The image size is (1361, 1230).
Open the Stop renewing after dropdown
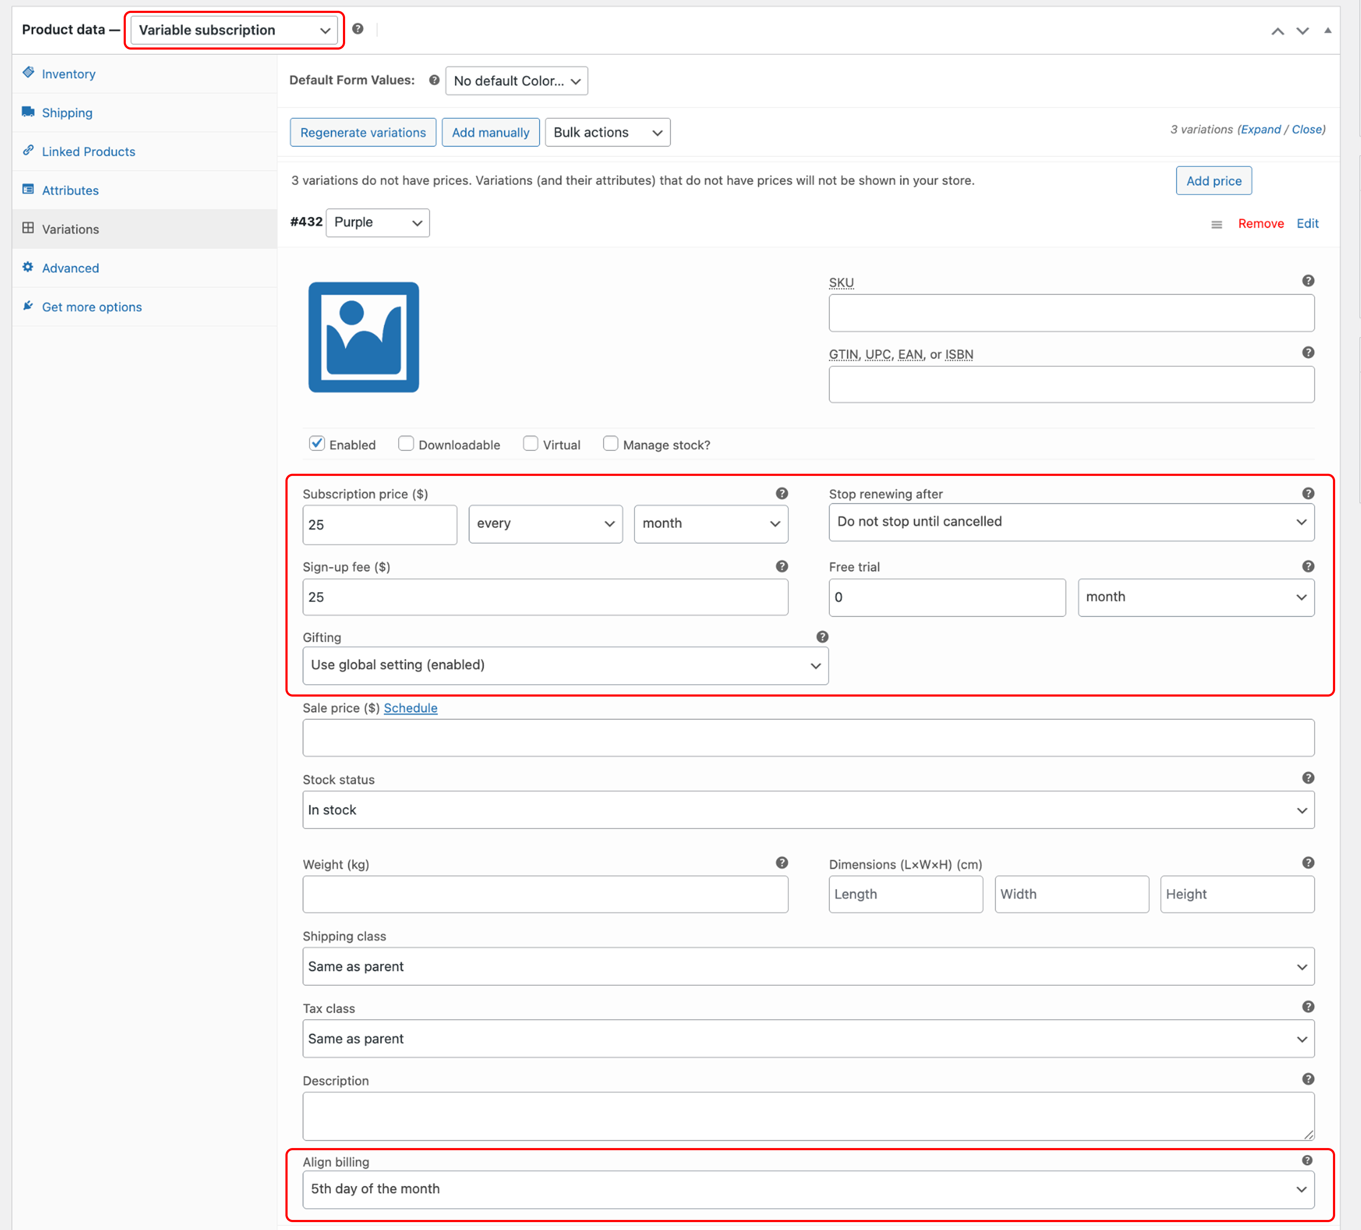(1071, 522)
